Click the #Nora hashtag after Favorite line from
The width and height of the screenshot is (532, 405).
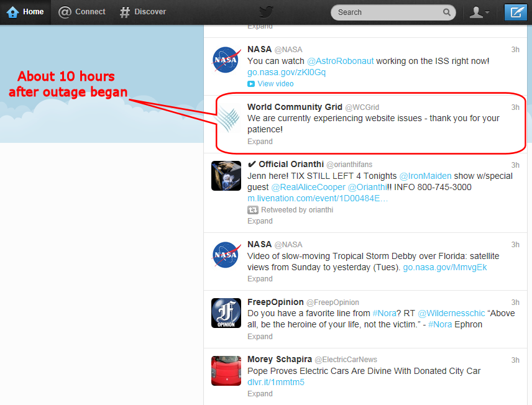click(x=383, y=314)
